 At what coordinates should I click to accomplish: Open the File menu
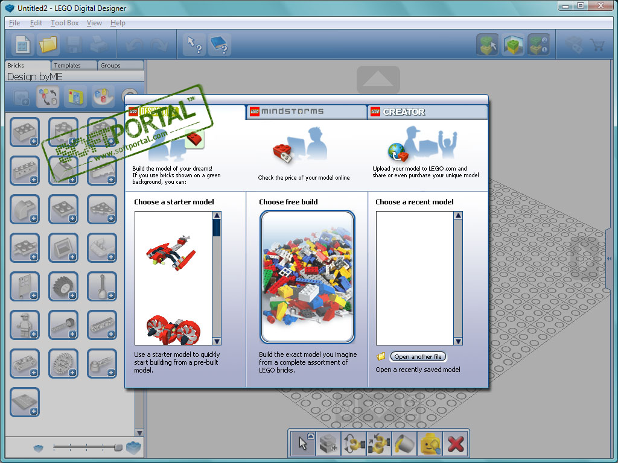pyautogui.click(x=14, y=23)
